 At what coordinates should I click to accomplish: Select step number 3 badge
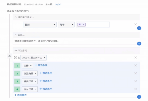click(17, 81)
